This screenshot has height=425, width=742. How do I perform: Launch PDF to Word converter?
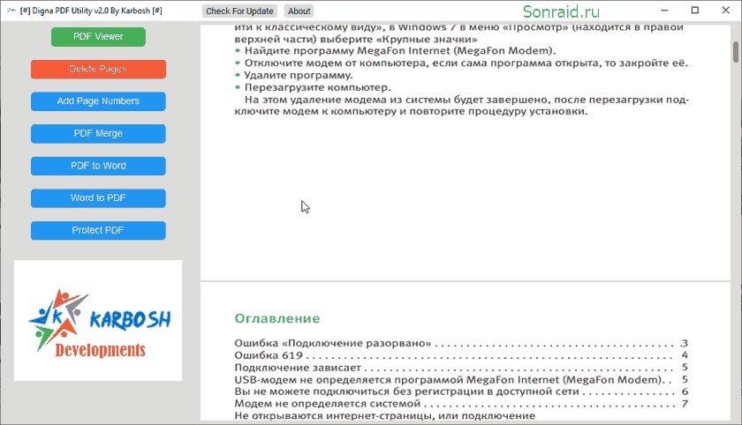click(x=98, y=166)
